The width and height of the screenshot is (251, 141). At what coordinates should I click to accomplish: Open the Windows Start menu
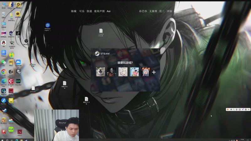2,140
